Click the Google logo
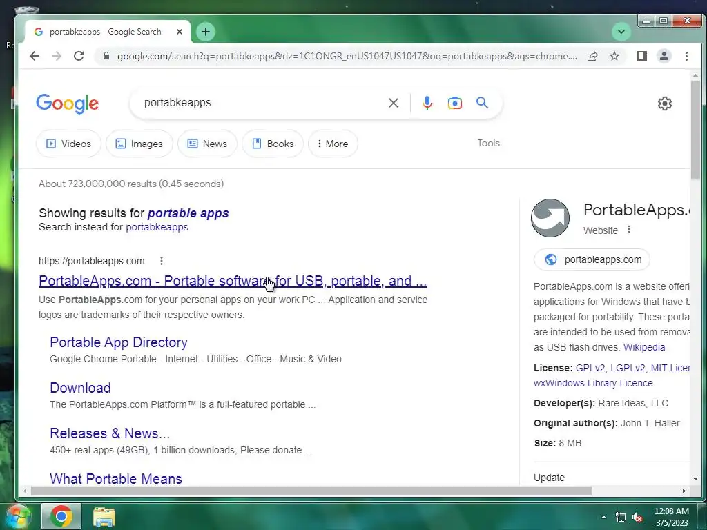 pyautogui.click(x=67, y=104)
